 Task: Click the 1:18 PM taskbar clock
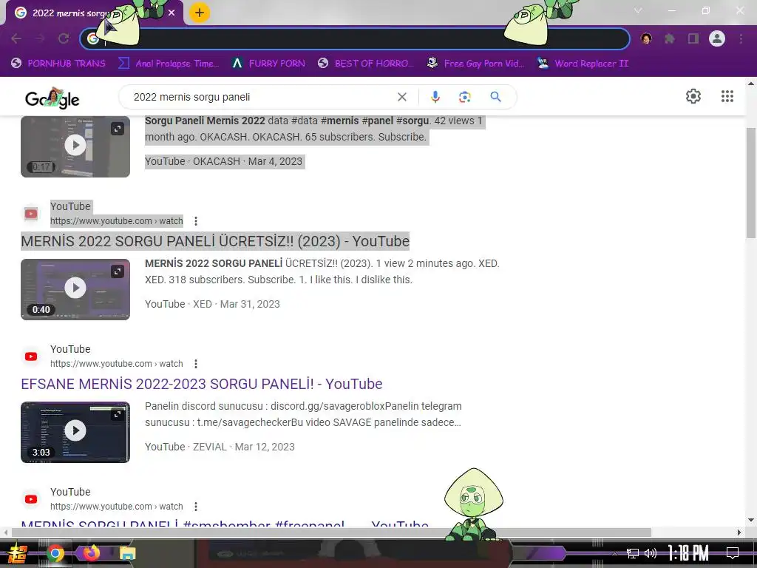click(688, 553)
